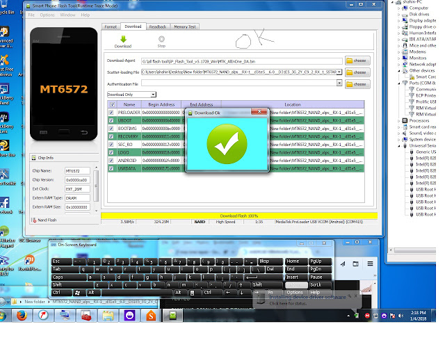Uncheck the UBOOT partition checkbox
Screen dimensions: 445x356
pos(111,120)
